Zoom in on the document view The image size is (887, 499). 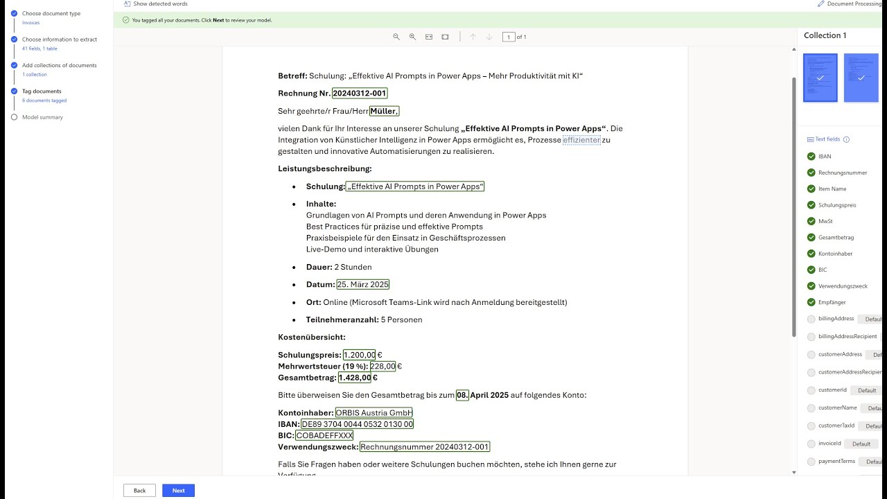[412, 37]
